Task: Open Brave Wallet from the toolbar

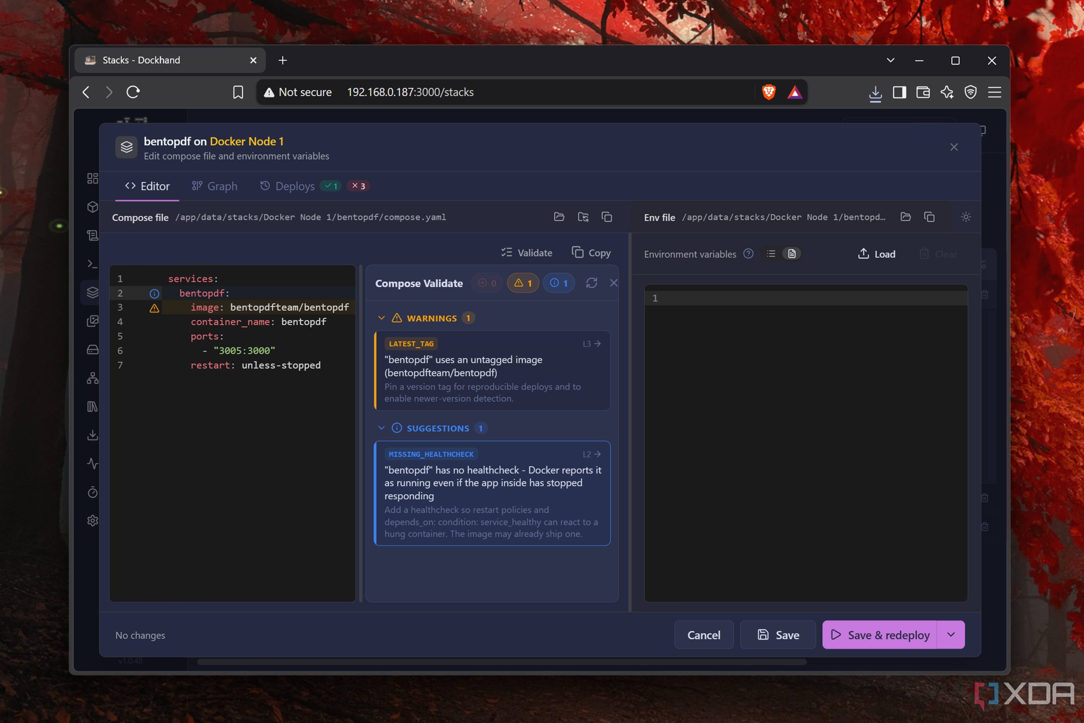Action: coord(923,92)
